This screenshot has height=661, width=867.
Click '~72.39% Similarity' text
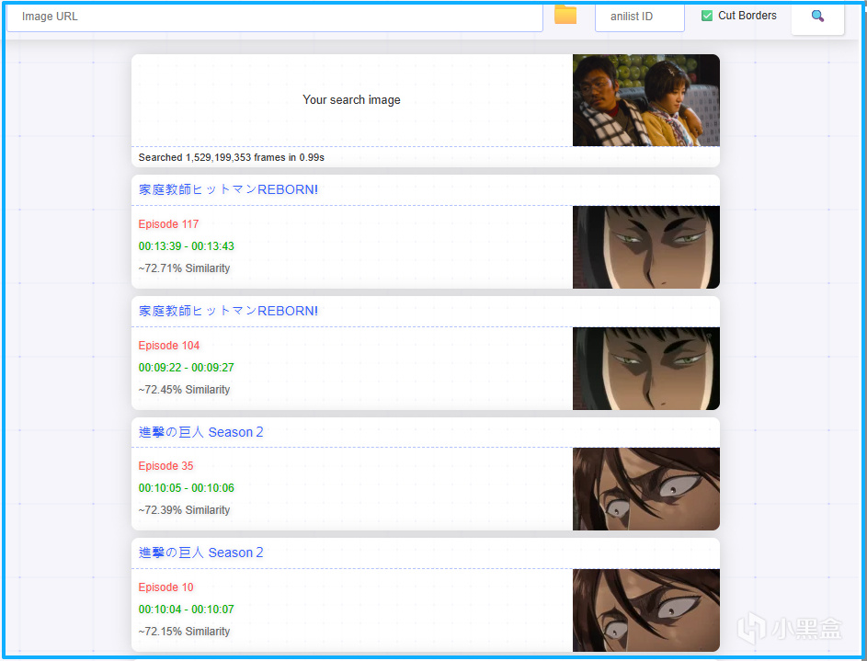tap(184, 510)
